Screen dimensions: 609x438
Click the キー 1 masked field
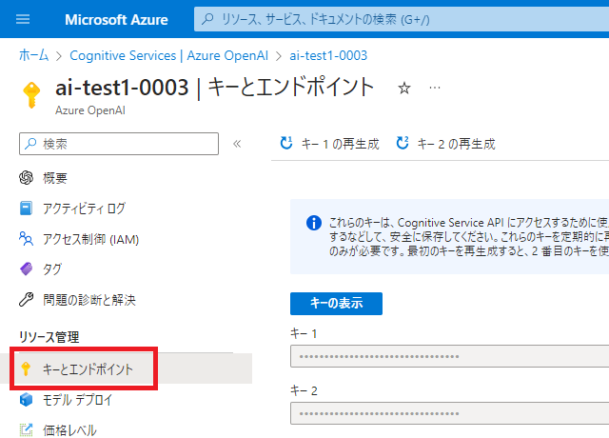tap(450, 356)
